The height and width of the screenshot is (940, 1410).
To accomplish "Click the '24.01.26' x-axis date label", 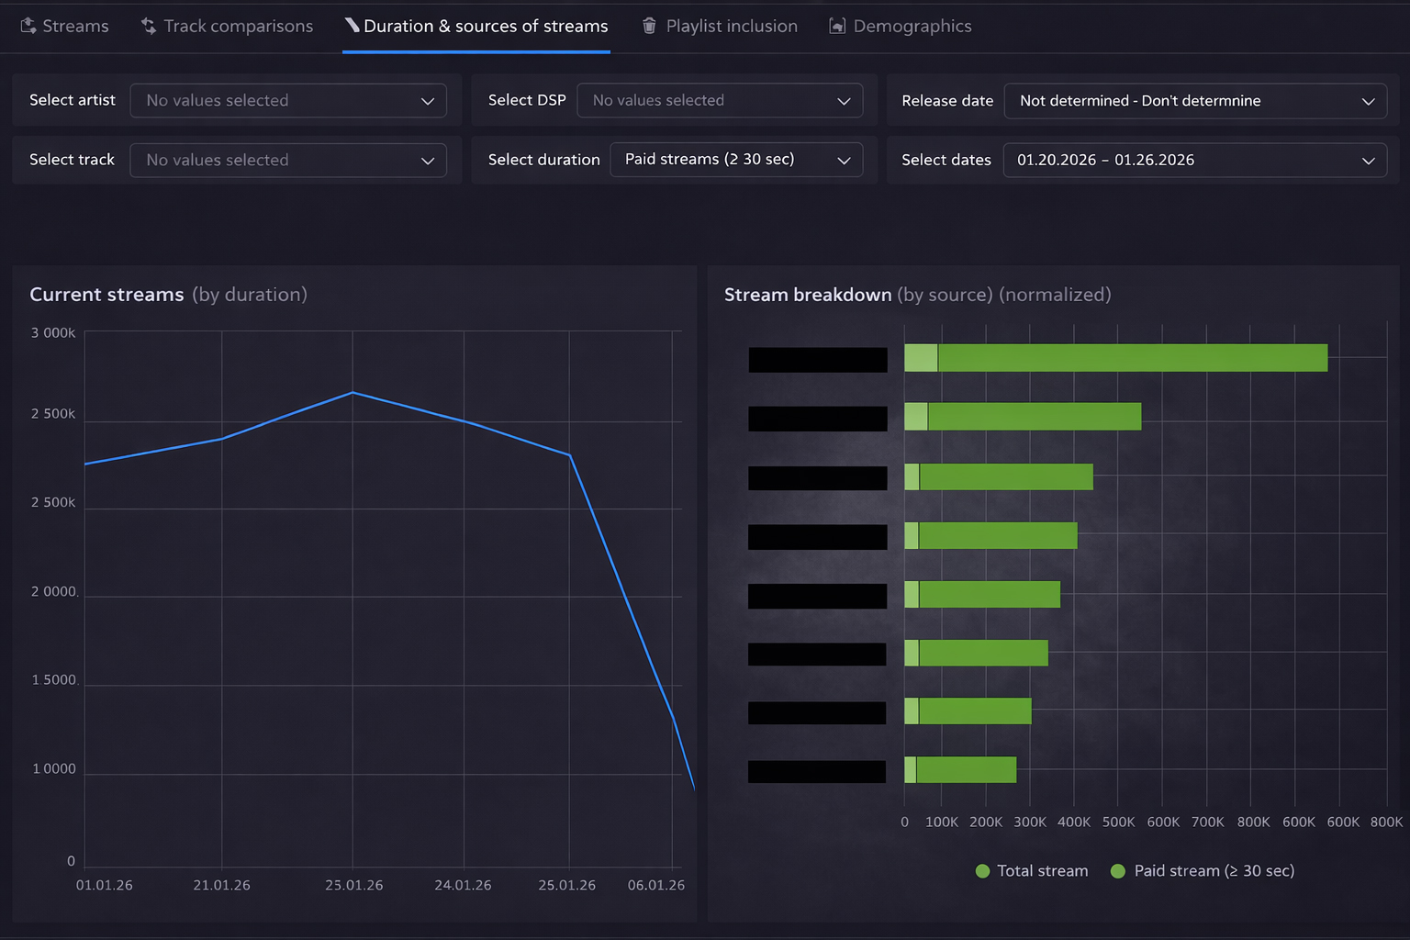I will pyautogui.click(x=463, y=885).
